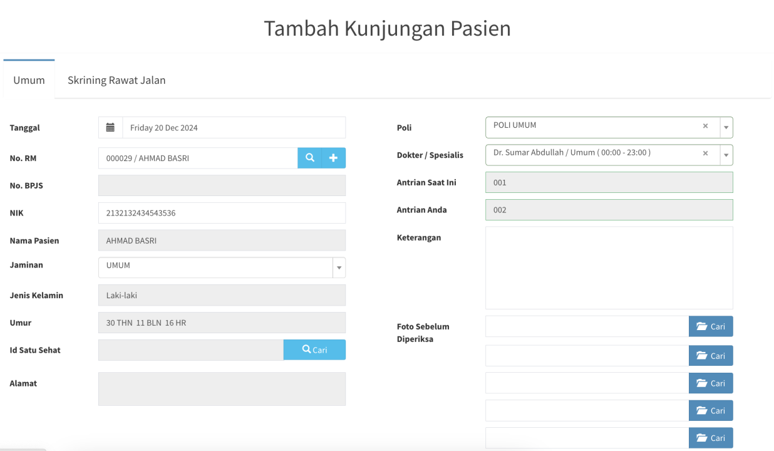Click the Antrian Anda field 002
The height and width of the screenshot is (451, 774).
609,210
